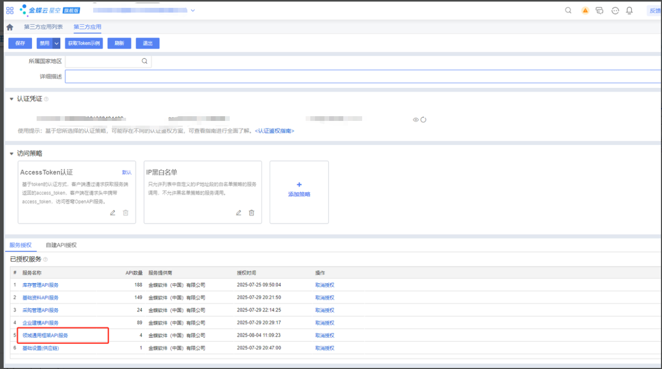Collapse the 认证凭证 section
Viewport: 662px width, 369px height.
[12, 99]
